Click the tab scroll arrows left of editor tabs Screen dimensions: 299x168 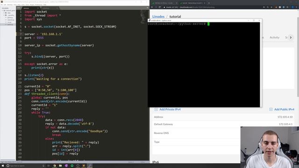19,8
